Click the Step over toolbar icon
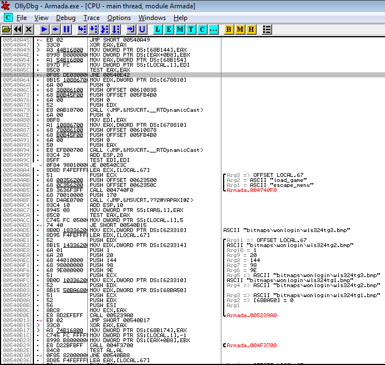This screenshot has width=385, height=365. (x=93, y=29)
